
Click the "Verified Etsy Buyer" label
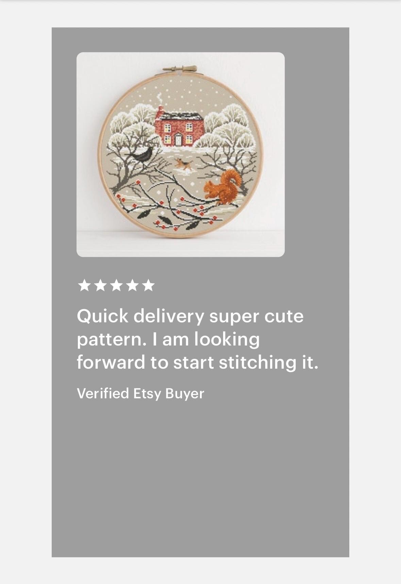[140, 393]
